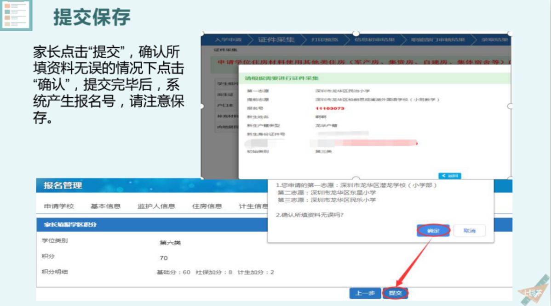Click the 第六类 degree category value
The width and height of the screenshot is (551, 306).
[x=170, y=243]
